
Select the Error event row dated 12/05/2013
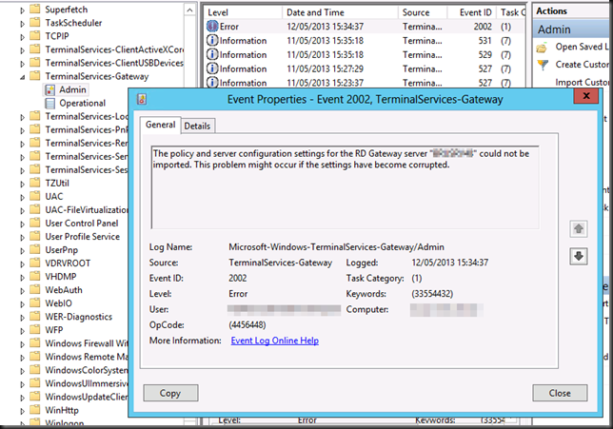[366, 27]
